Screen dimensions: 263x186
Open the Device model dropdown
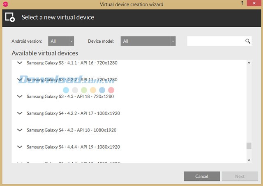[x=148, y=41]
